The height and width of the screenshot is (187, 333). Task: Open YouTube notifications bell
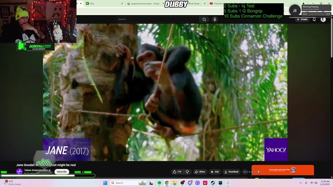click(314, 19)
